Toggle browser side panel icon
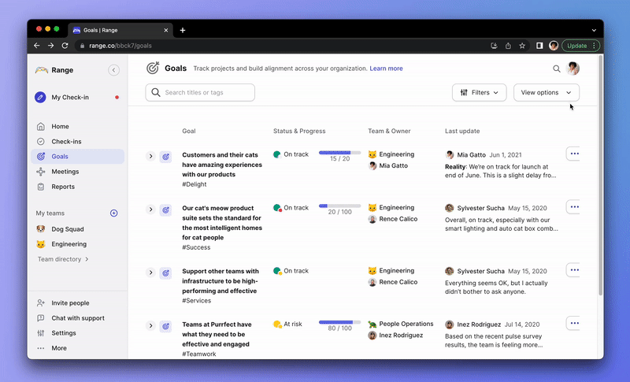 click(539, 46)
